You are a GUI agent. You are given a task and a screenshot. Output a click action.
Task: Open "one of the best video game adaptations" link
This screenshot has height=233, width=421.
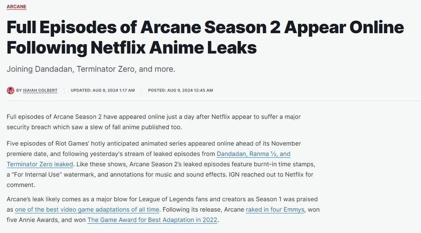[87, 210]
